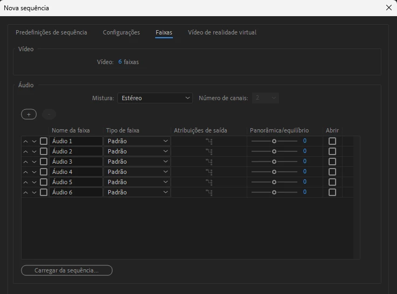397x294 pixels.
Task: Click pan slider knob for Áudio 1
Action: (274, 141)
